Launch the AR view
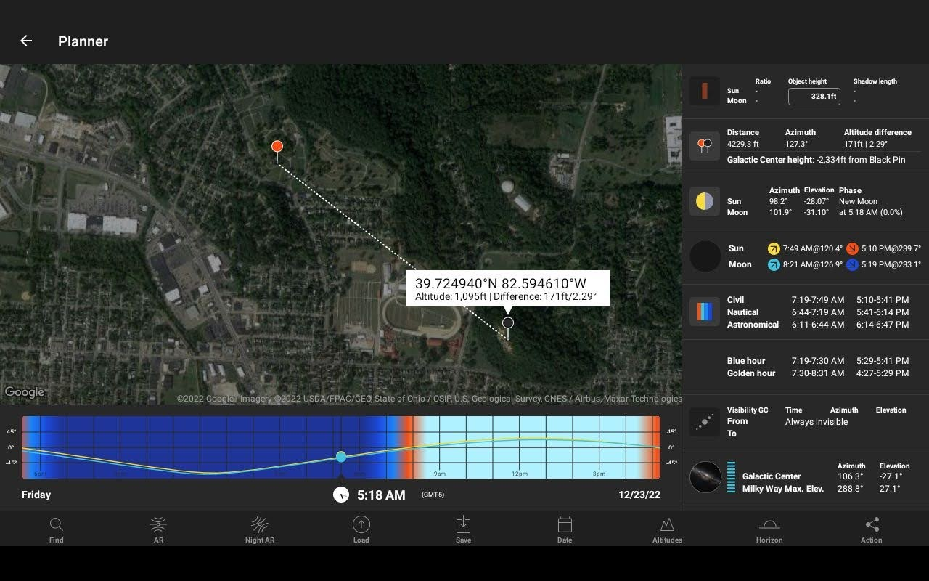This screenshot has height=581, width=929. click(x=158, y=529)
